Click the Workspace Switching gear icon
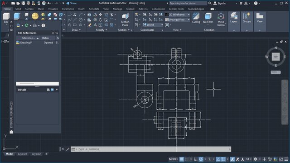The width and height of the screenshot is (290, 163). [x=256, y=159]
